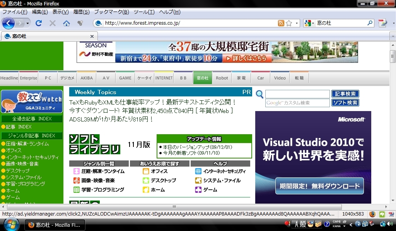Image resolution: width=396 pixels, height=231 pixels.
Task: Open the インターネット・セキュリティ genre link
Action: 224,171
